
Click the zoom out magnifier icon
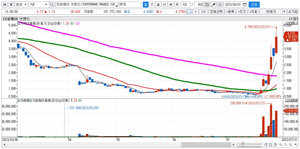click(286, 145)
